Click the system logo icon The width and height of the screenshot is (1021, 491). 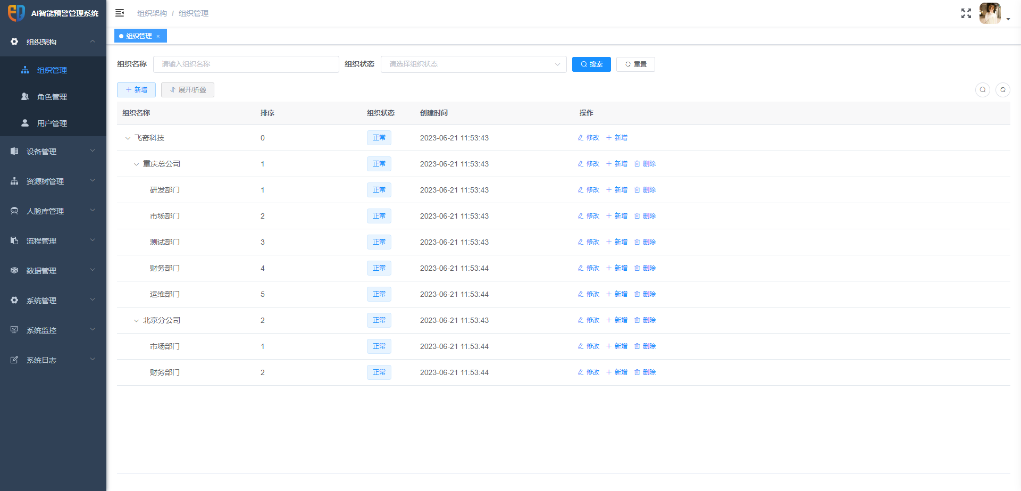(x=16, y=13)
